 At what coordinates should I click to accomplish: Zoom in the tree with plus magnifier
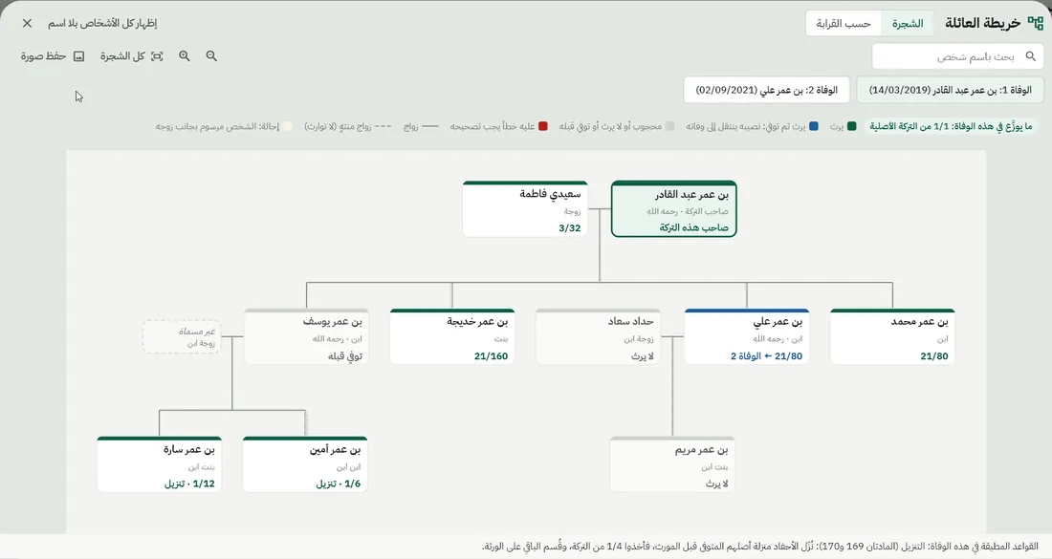185,56
